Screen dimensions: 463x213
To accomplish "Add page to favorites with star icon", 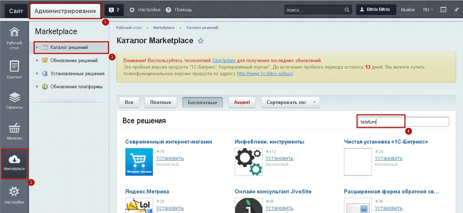I will pos(200,41).
